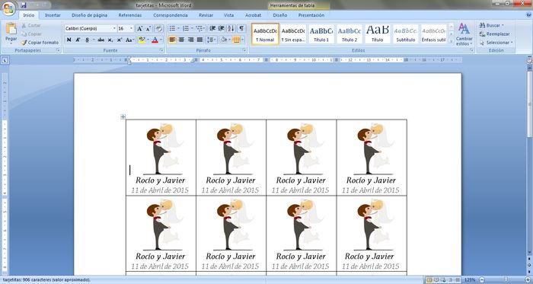Toggle show paragraph marks (¶)
Screen dimensions: 533x284
coord(241,28)
